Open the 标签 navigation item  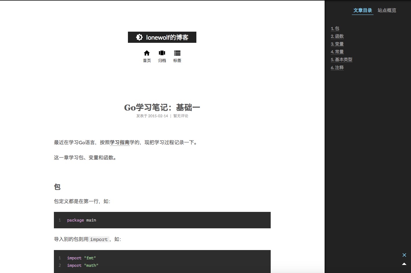click(x=177, y=60)
